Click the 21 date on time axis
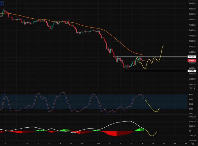 [x=38, y=144]
